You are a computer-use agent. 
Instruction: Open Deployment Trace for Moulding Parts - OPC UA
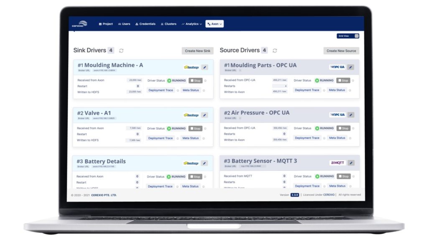pos(307,90)
